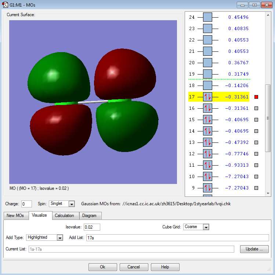Screen dimensions: 275x275
Task: Toggle the gray surface marker for MO 13
Action: pos(256,142)
